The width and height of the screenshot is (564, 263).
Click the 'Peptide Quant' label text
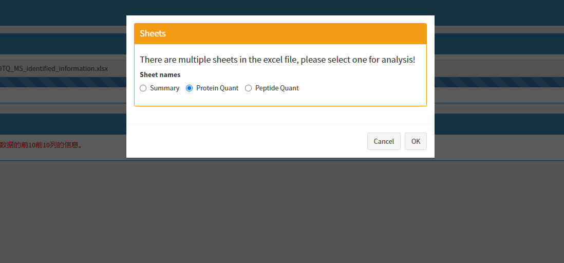pyautogui.click(x=277, y=88)
